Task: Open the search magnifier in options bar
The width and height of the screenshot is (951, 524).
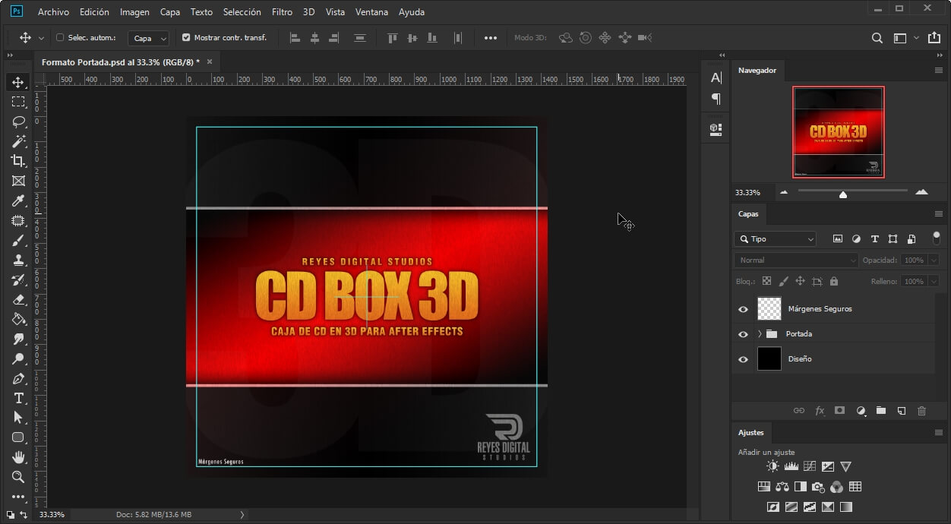Action: [x=877, y=38]
